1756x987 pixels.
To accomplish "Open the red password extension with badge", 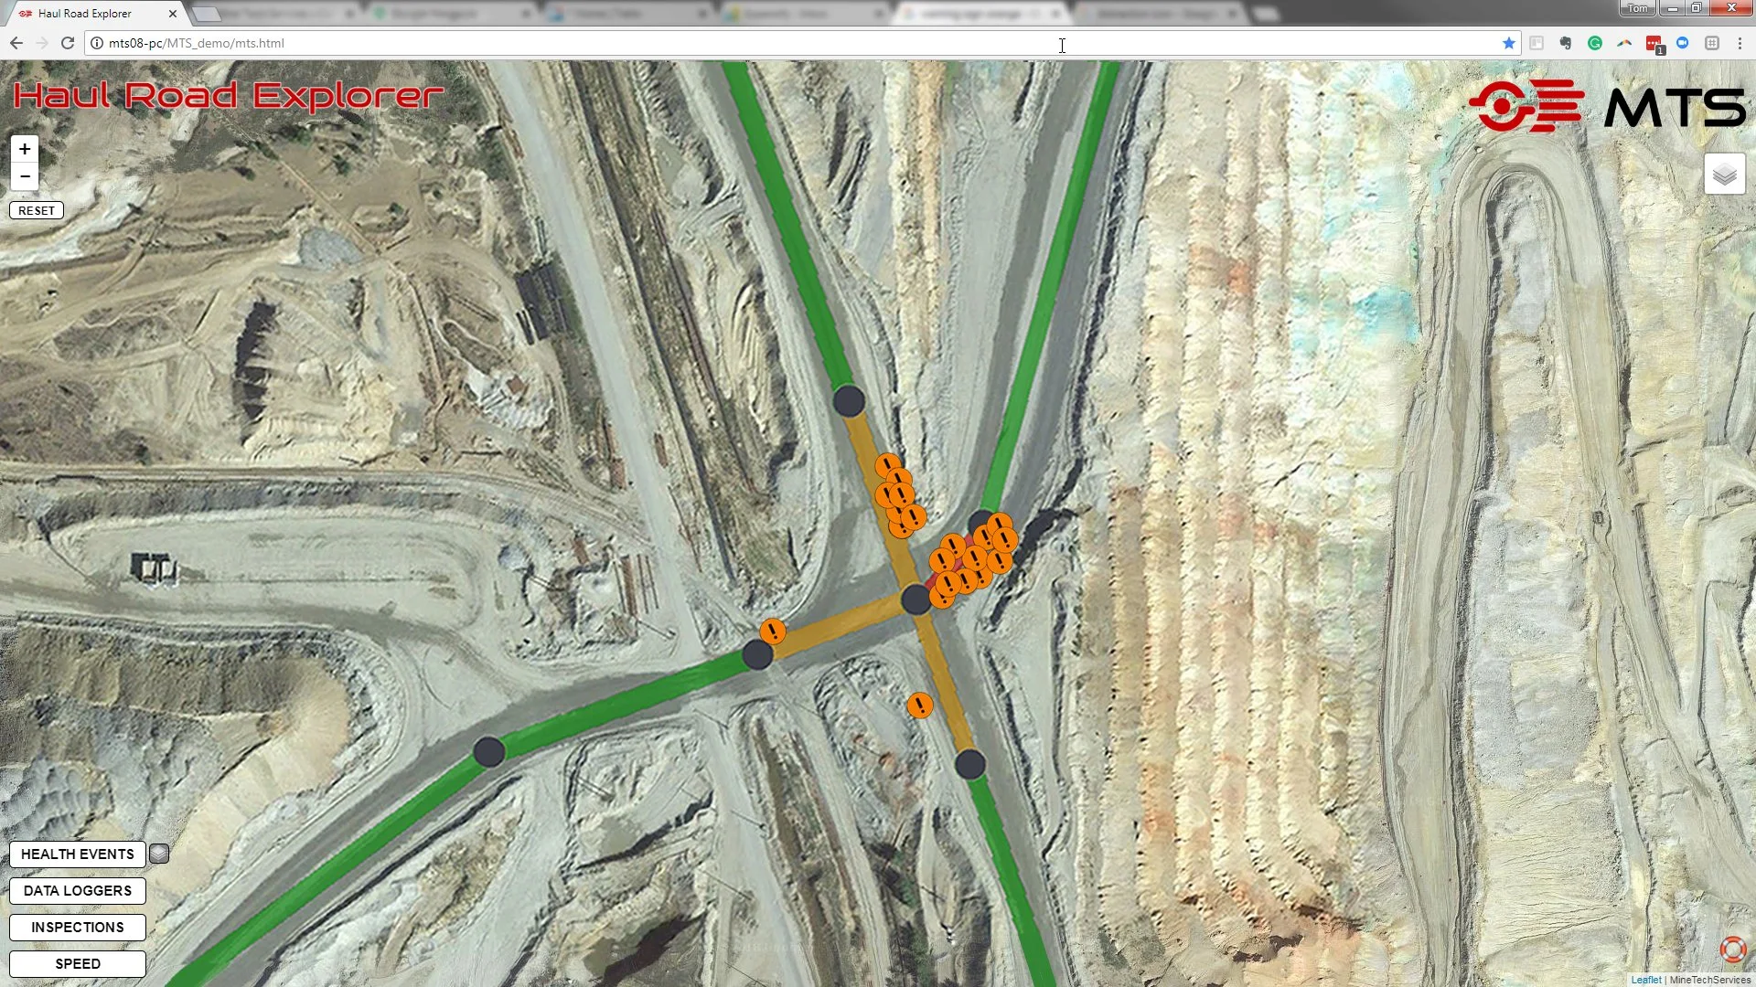I will (x=1654, y=44).
